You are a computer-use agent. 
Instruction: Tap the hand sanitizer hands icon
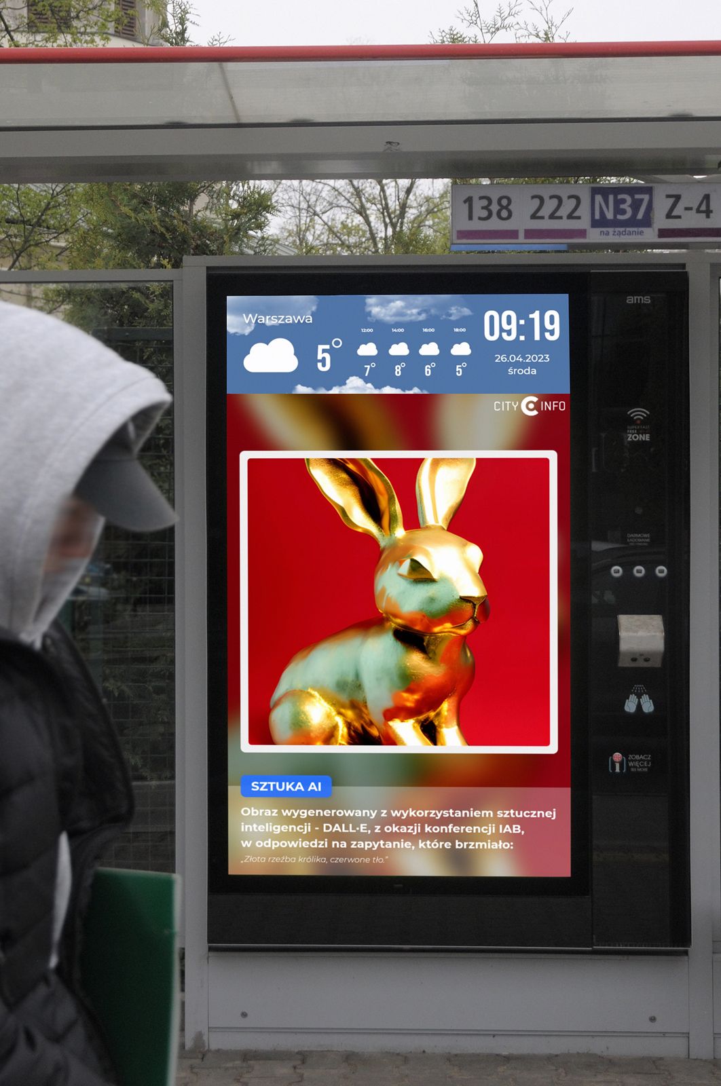tap(639, 700)
